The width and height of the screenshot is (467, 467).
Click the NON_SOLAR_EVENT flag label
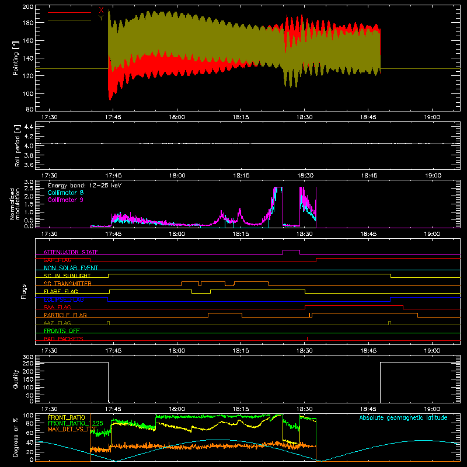pos(71,268)
